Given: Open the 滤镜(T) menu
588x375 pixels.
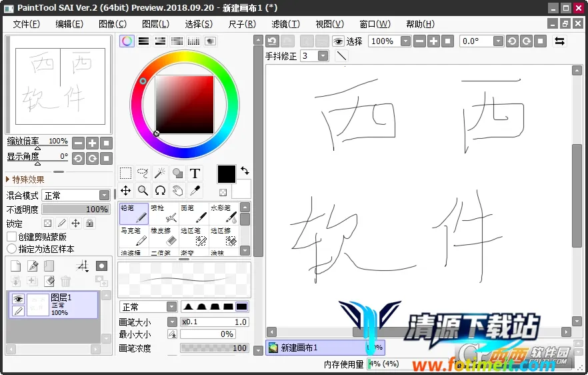Looking at the screenshot, I should tap(286, 24).
